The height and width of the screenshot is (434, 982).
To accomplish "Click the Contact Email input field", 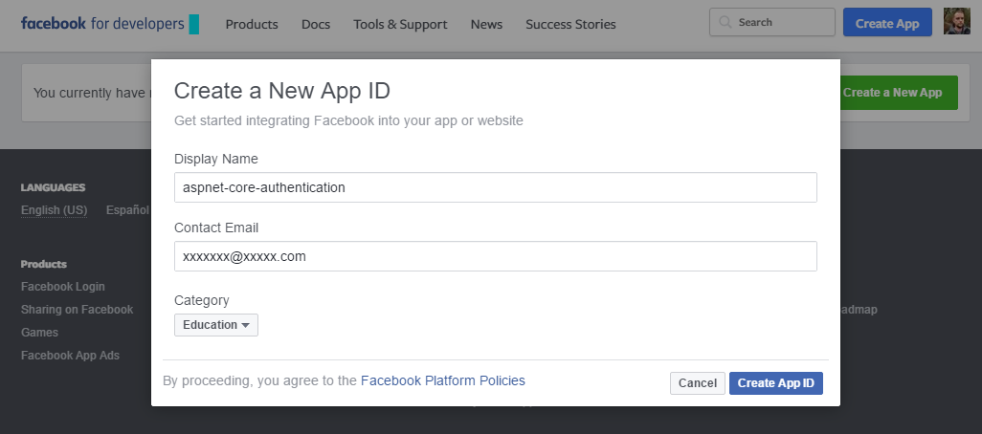I will tap(495, 256).
